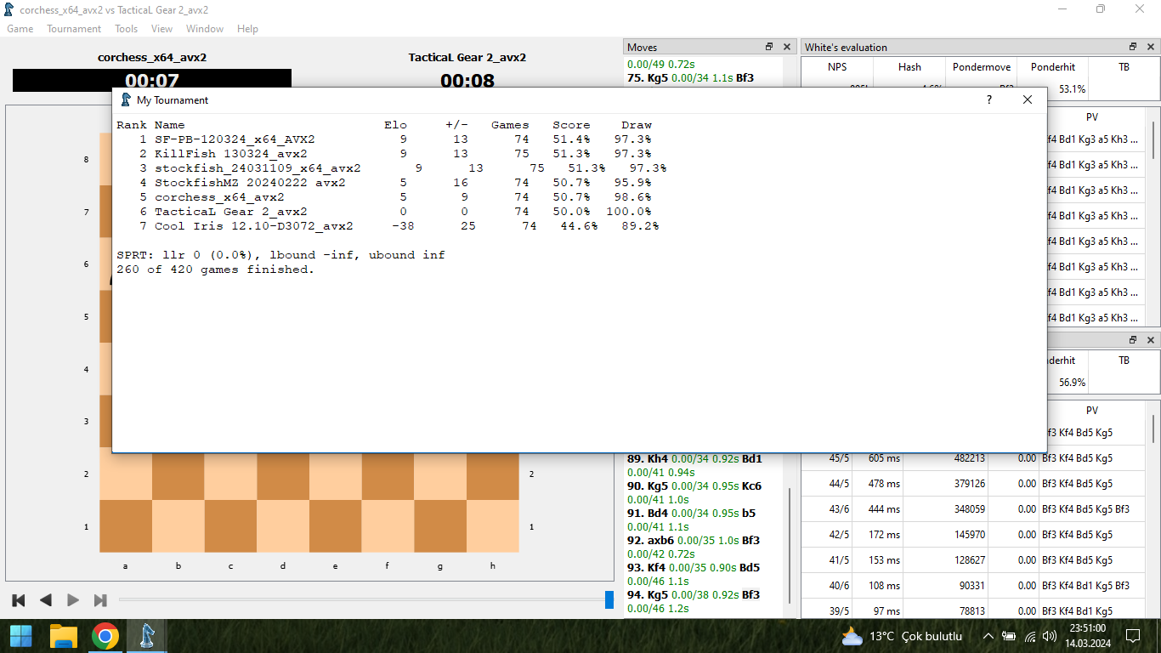The width and height of the screenshot is (1161, 653).
Task: Click the chess knight app taskbar icon
Action: [147, 635]
